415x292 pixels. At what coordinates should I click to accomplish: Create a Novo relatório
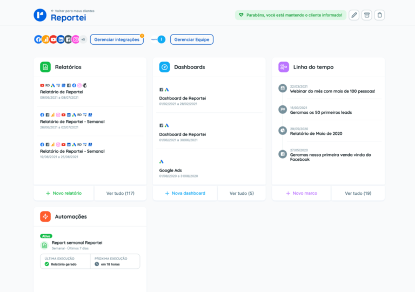tap(64, 193)
